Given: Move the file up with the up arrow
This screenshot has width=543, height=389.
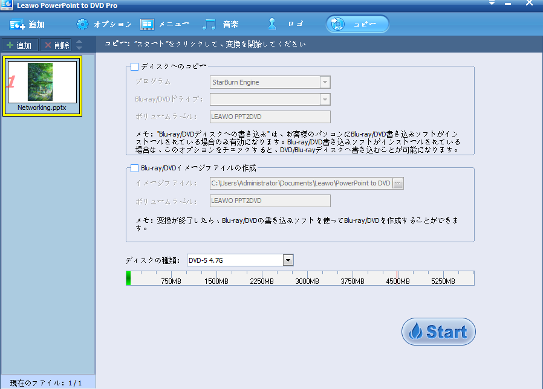Looking at the screenshot, I should (x=79, y=42).
